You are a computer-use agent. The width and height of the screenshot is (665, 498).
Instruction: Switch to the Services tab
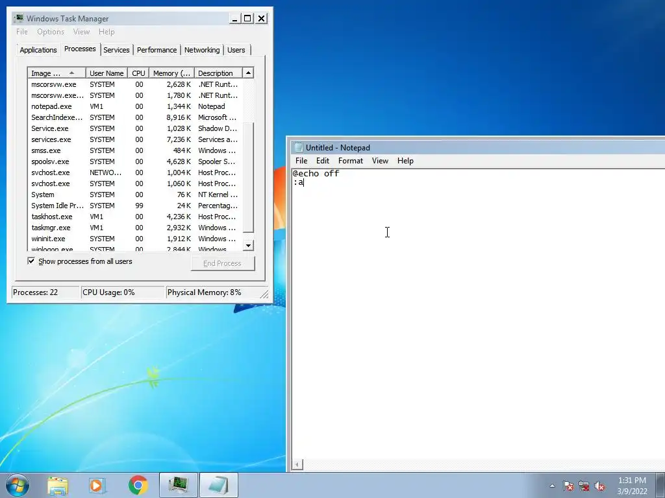click(x=116, y=50)
